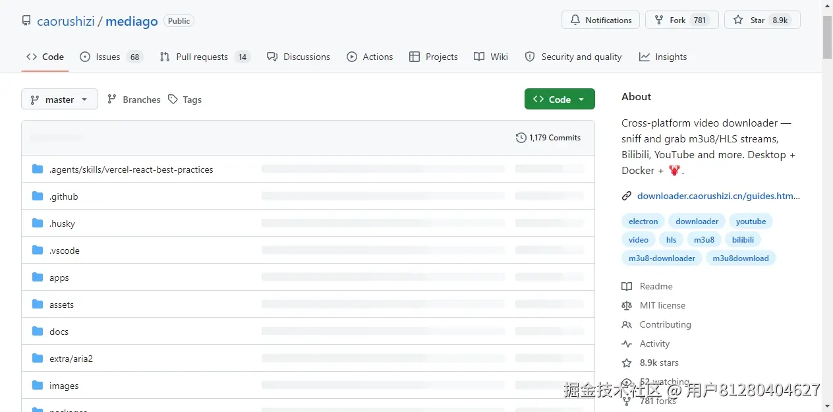Go to the Discussions tab
The height and width of the screenshot is (412, 833).
(x=299, y=57)
